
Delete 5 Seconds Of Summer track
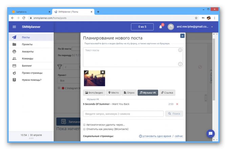click(x=177, y=104)
